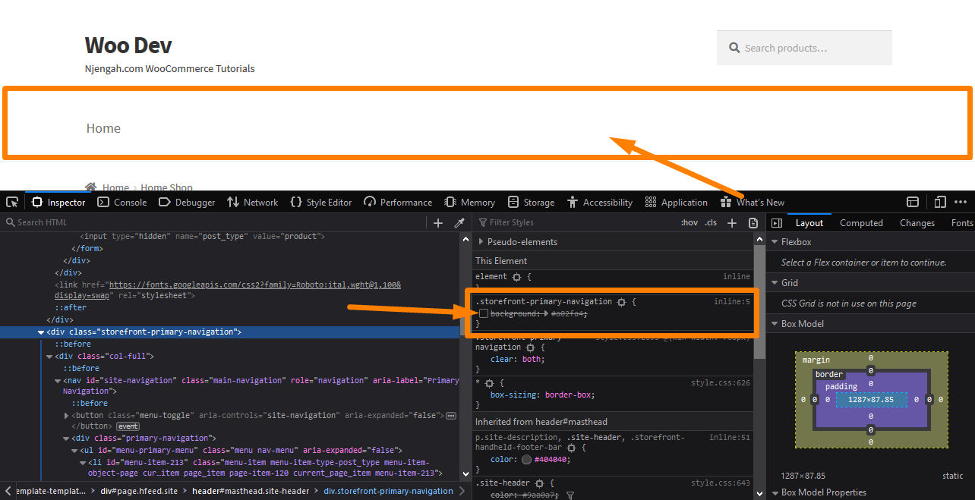Open the Storage panel
Image resolution: width=975 pixels, height=500 pixels.
(531, 203)
